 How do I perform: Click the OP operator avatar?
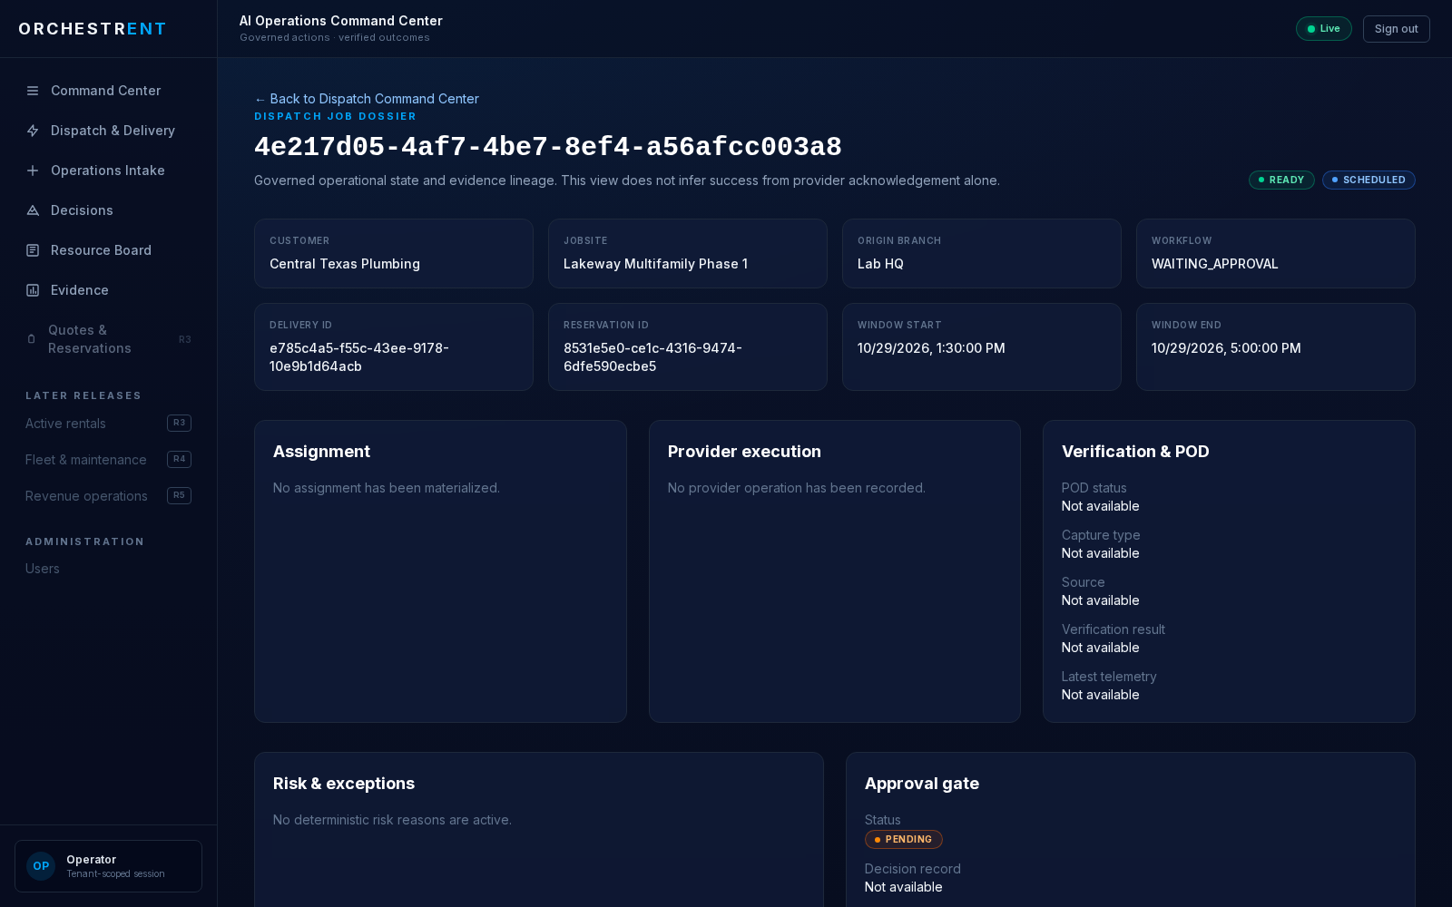(41, 866)
